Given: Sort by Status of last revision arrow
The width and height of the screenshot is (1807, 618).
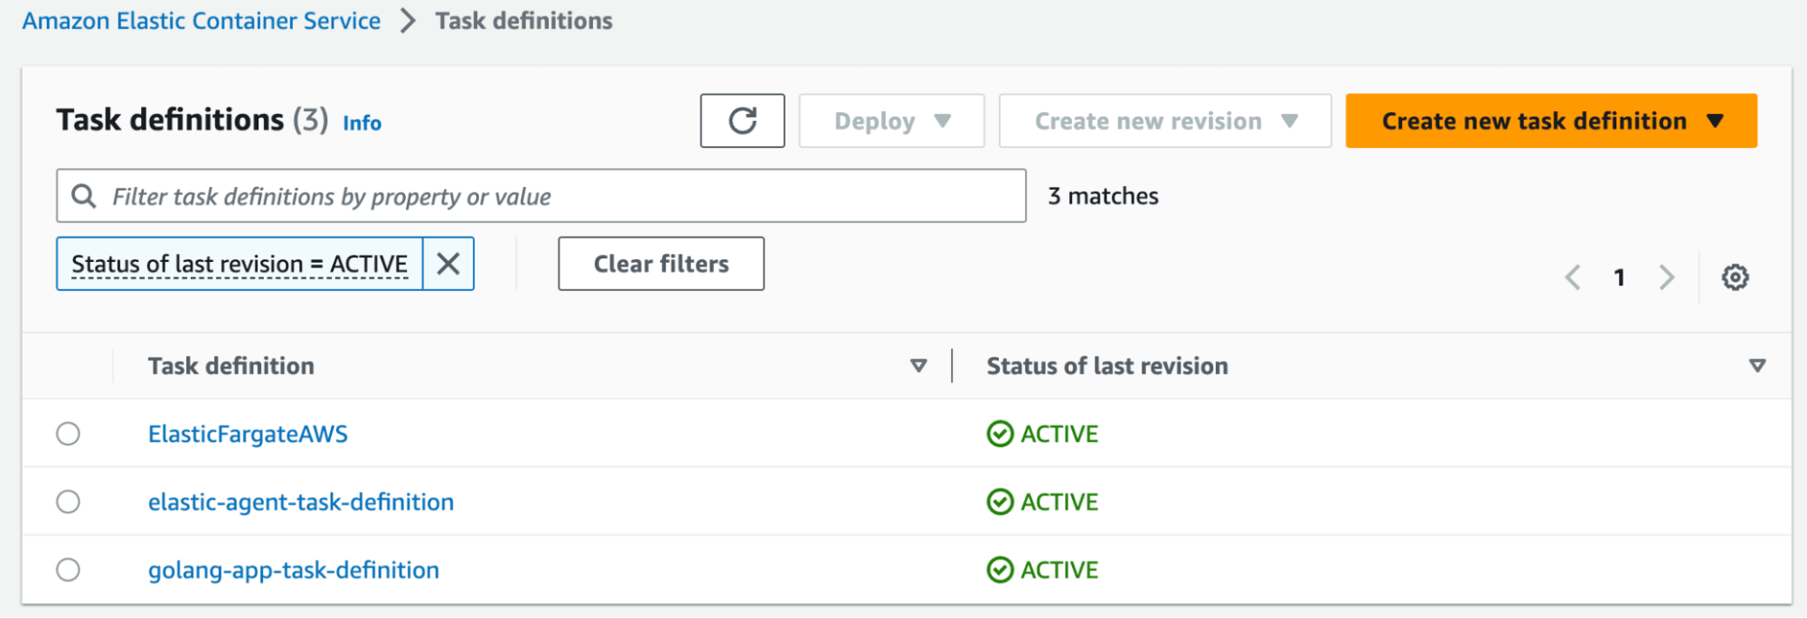Looking at the screenshot, I should point(1756,366).
